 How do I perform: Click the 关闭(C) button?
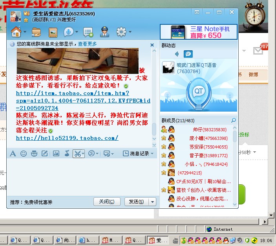107,202
